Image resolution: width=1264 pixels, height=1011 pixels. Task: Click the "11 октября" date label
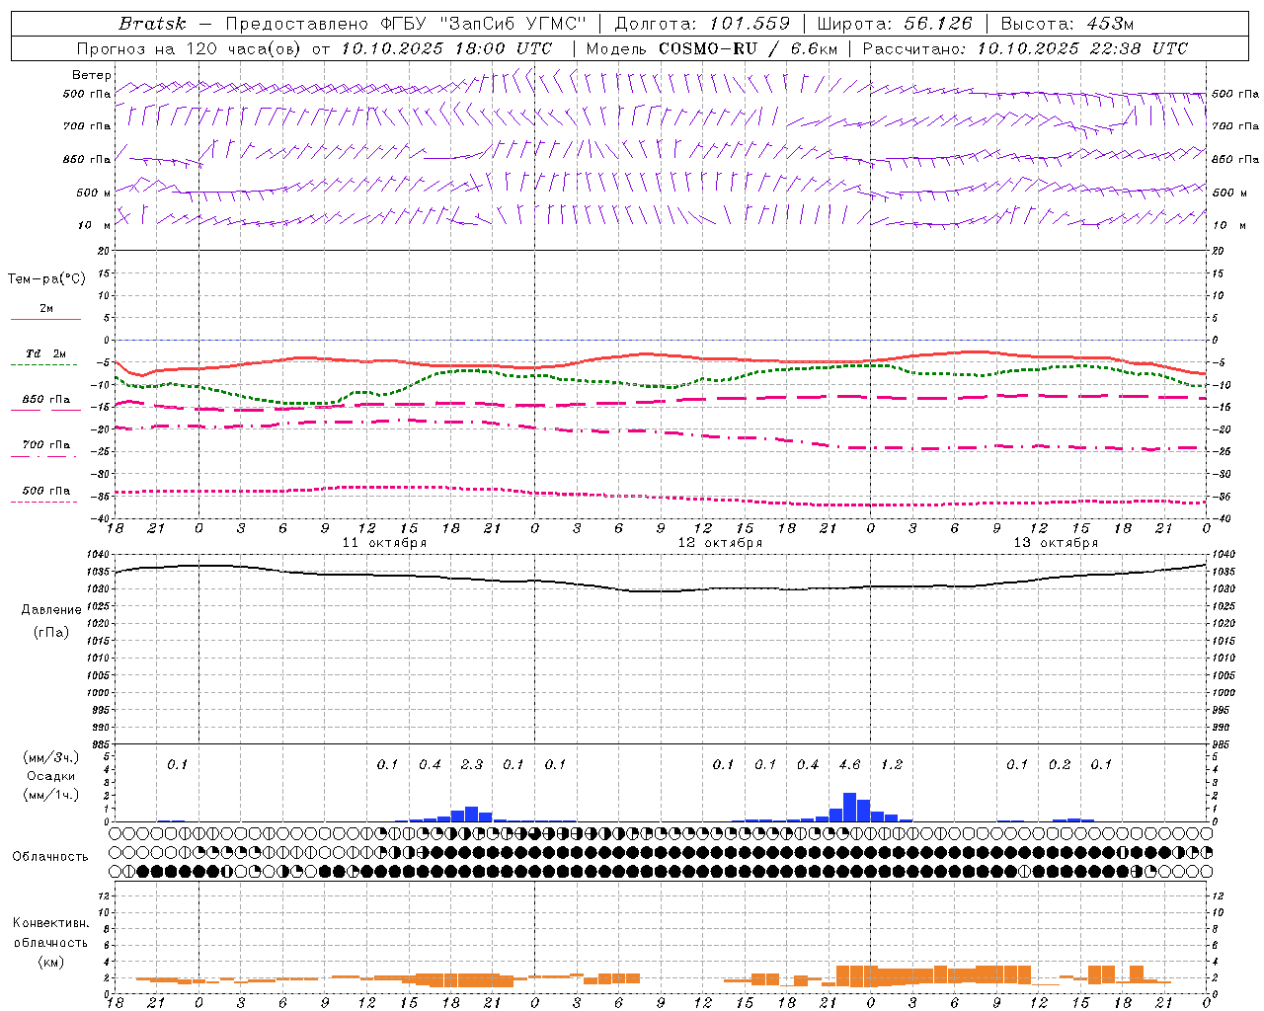[x=384, y=542]
